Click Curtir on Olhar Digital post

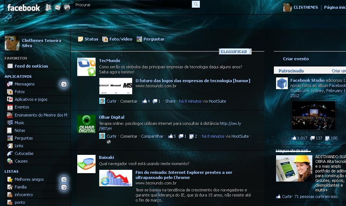click(x=111, y=136)
